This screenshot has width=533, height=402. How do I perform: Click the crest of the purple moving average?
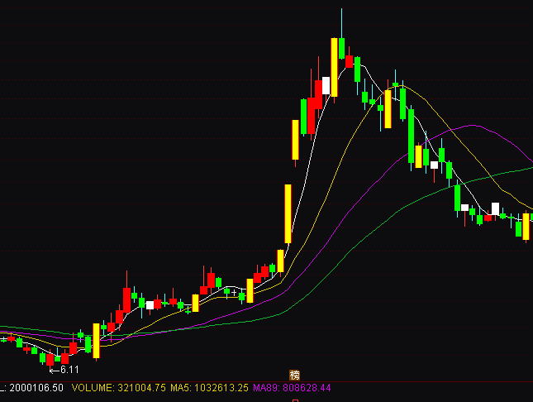tap(474, 126)
